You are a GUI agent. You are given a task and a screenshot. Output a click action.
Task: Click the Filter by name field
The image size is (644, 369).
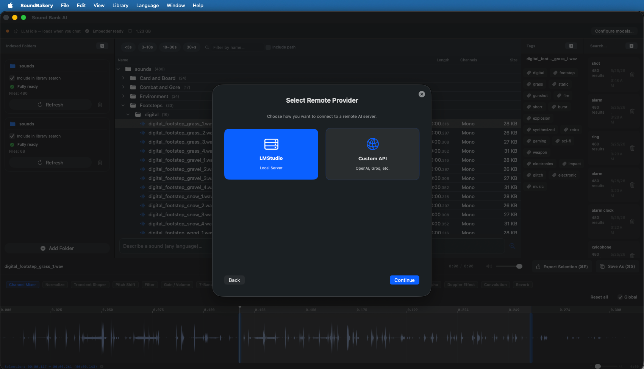click(237, 47)
